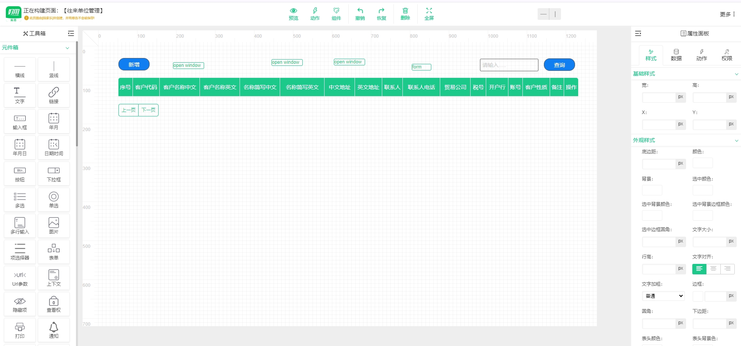
Task: Switch to the 样式 style tab
Action: coord(651,55)
